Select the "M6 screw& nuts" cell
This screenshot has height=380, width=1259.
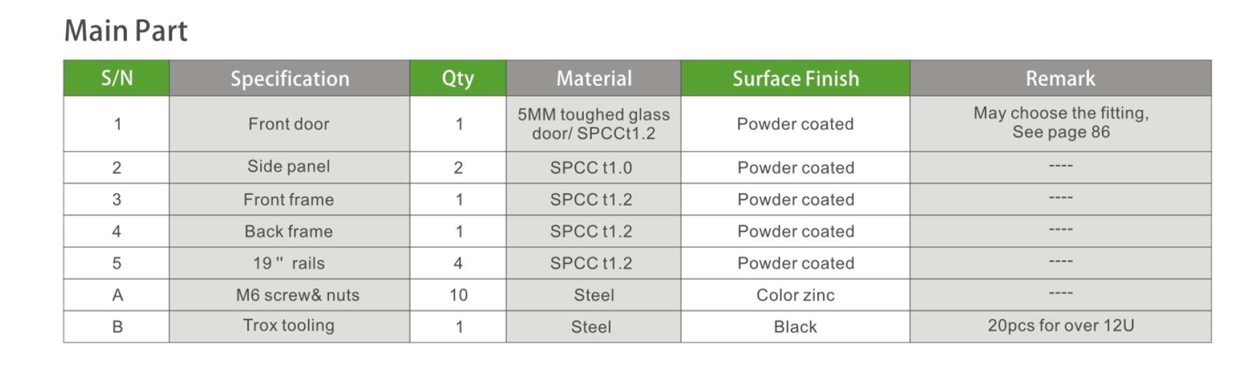pos(297,295)
